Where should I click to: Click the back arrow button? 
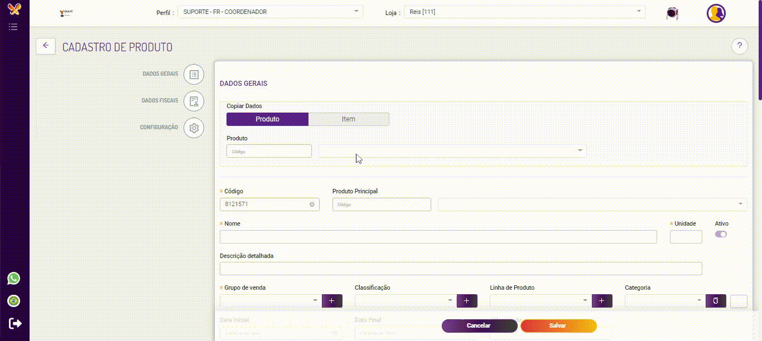point(46,46)
